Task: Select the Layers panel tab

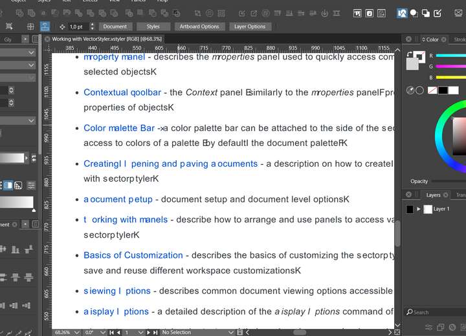Action: [x=433, y=195]
